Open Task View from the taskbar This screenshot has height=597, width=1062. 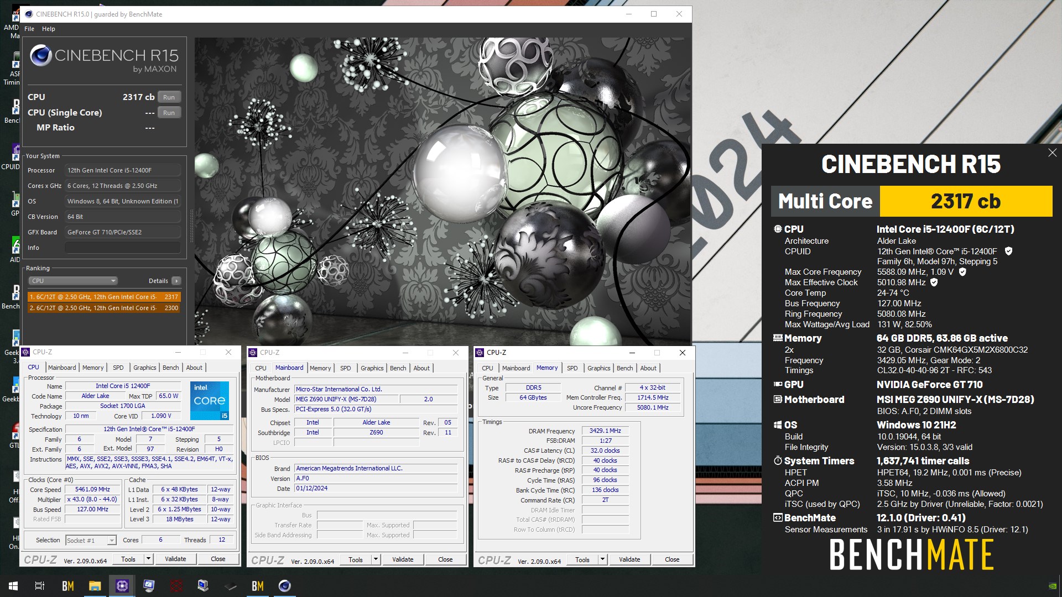[40, 586]
